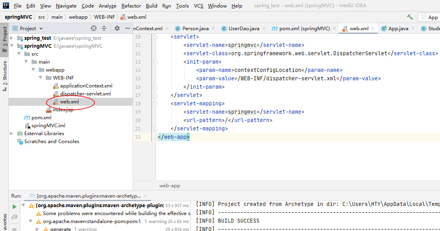The image size is (440, 231).
Task: Open Project panel settings gear
Action: pyautogui.click(x=117, y=28)
